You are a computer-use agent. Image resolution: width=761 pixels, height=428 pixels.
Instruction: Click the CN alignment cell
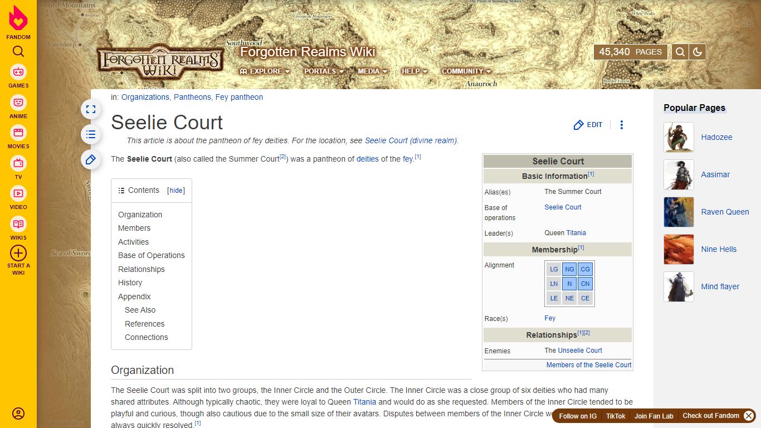[x=585, y=284]
